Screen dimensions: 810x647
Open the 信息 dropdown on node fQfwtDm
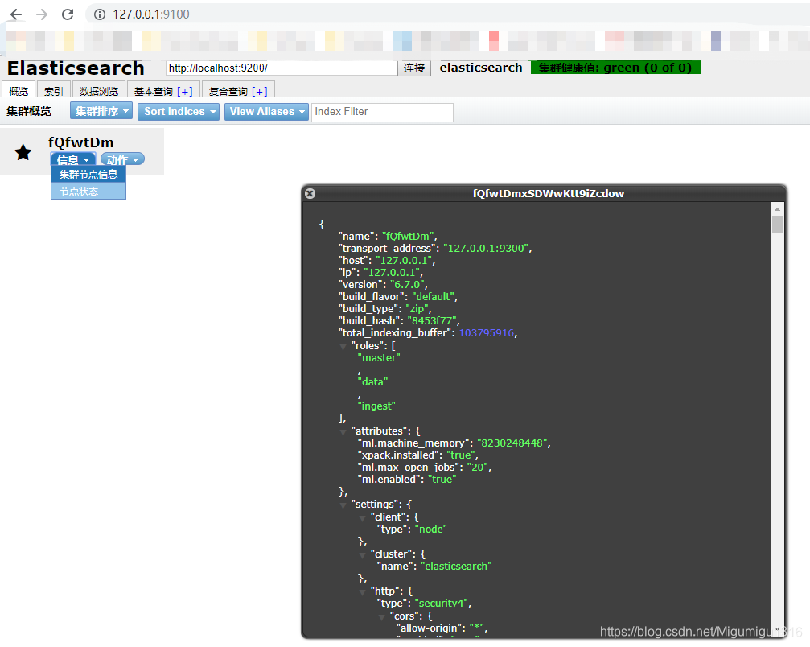(x=73, y=159)
